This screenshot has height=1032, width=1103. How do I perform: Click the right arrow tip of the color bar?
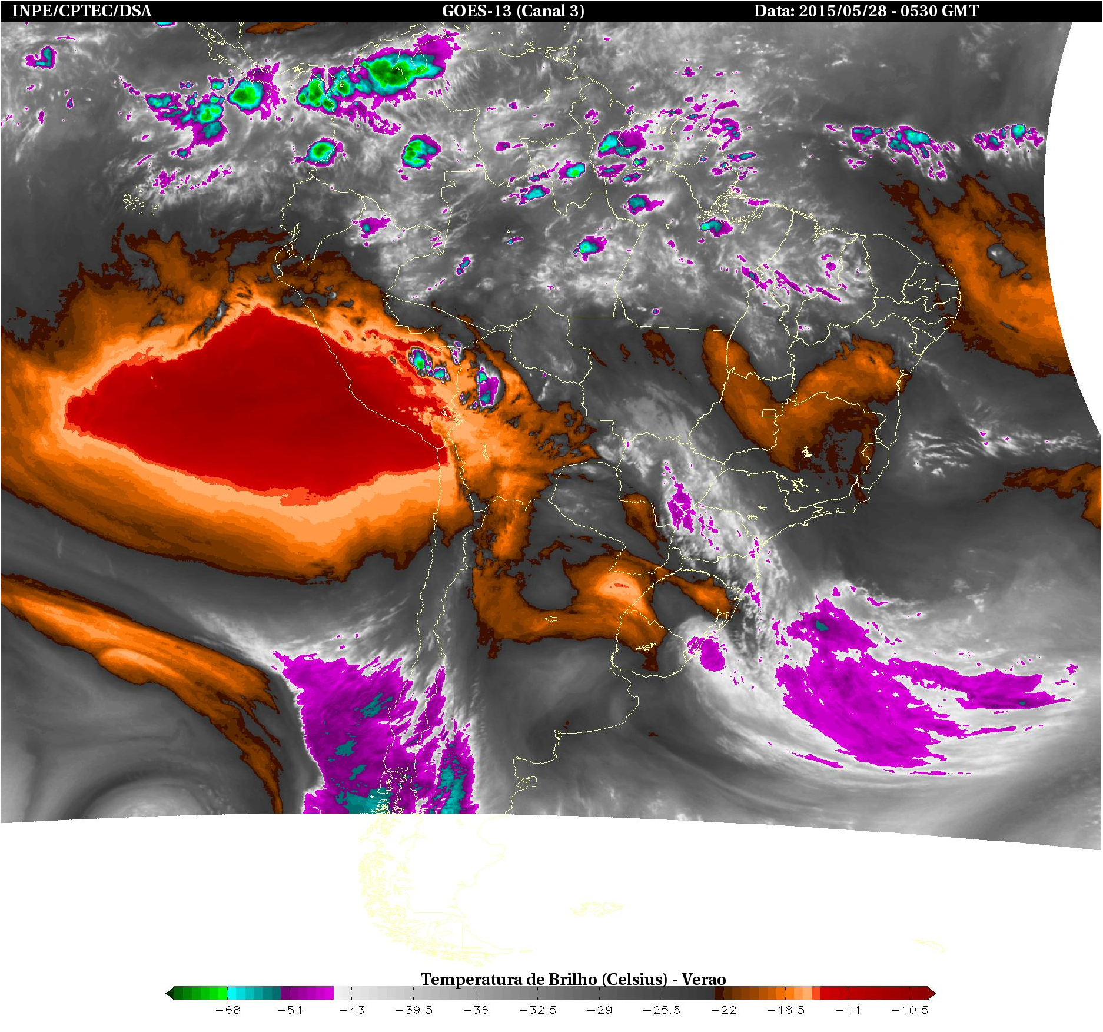click(932, 994)
